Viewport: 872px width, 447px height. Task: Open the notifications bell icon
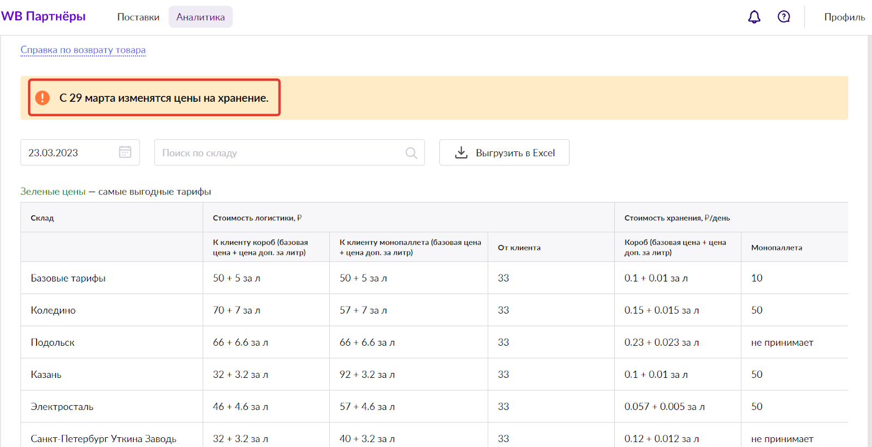coord(754,17)
